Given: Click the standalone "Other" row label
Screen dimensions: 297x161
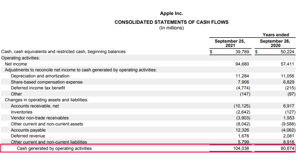Looking at the screenshot, I should pyautogui.click(x=16, y=94).
